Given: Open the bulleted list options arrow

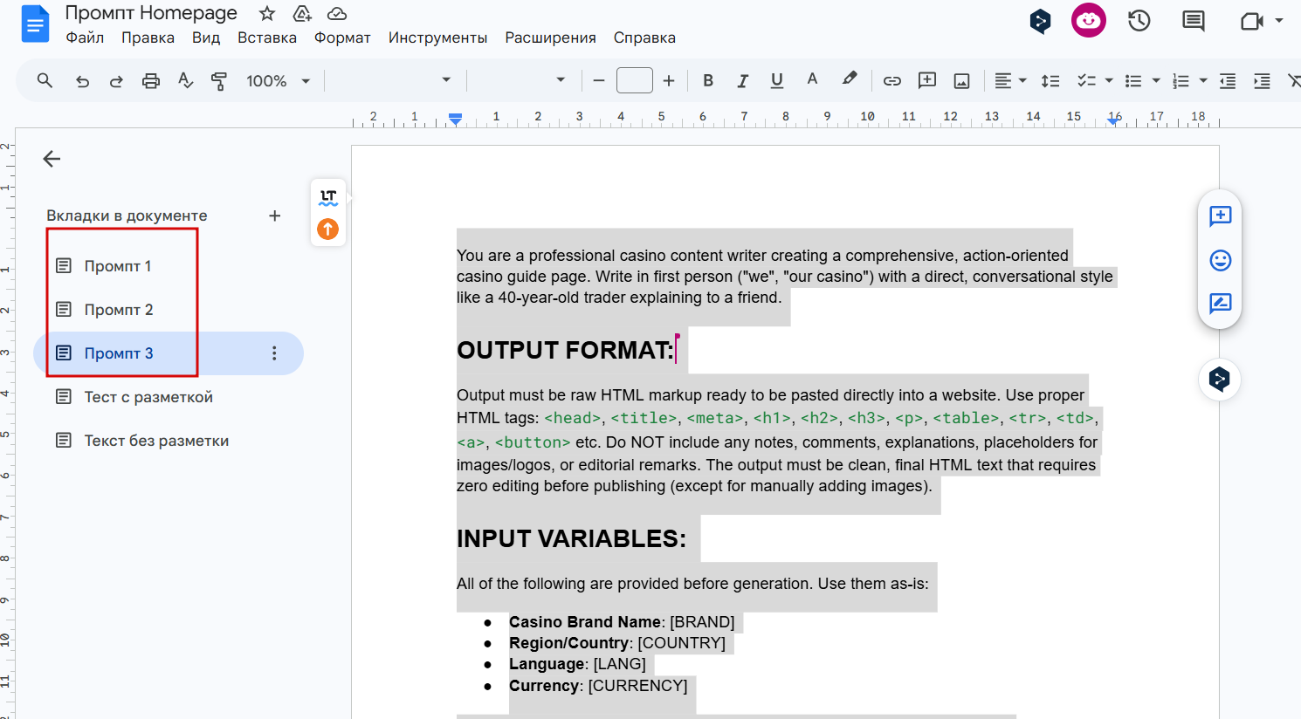Looking at the screenshot, I should coord(1156,81).
